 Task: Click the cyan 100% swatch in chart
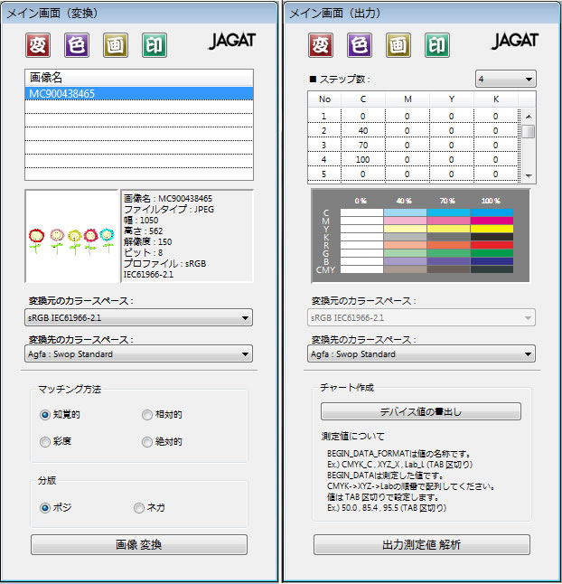click(492, 213)
